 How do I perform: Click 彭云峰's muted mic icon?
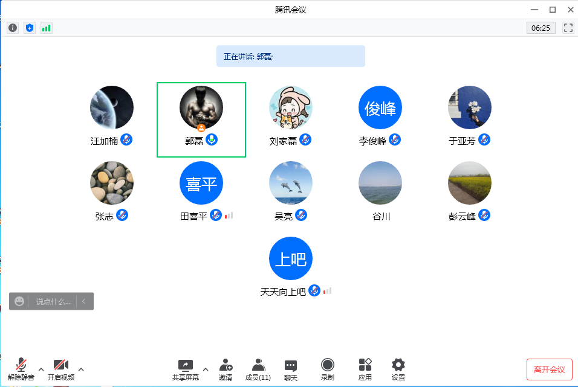click(484, 215)
